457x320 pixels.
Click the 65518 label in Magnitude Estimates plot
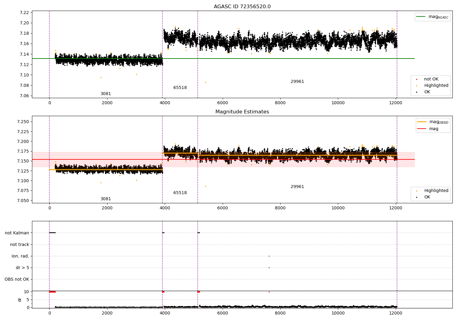180,193
